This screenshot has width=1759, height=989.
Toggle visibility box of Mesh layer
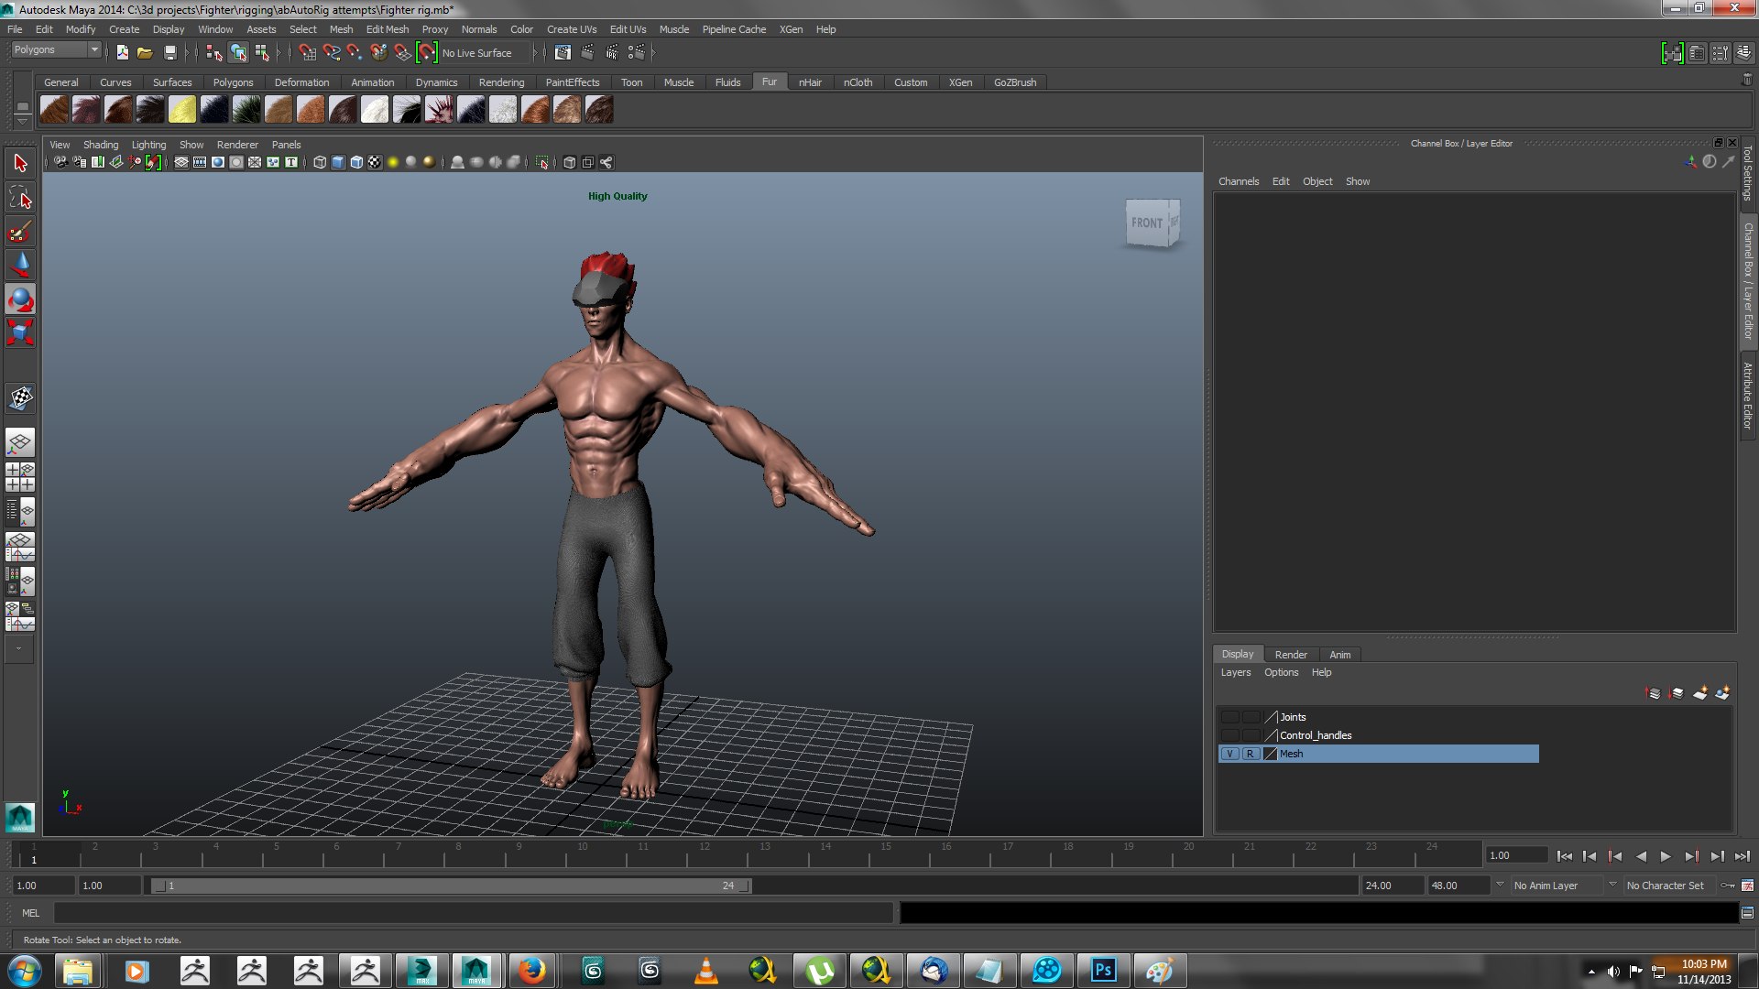pos(1229,754)
